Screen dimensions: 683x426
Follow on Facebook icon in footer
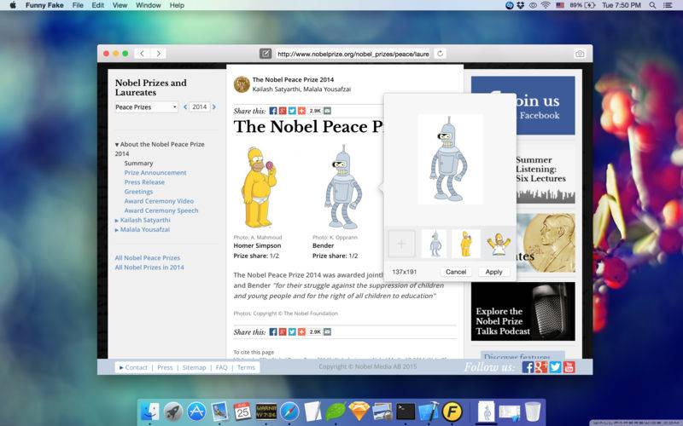click(528, 367)
